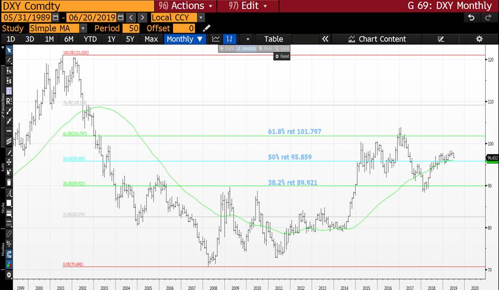Select the pencil edit tool
Viewport: 499px width, 290px height.
pos(9,153)
